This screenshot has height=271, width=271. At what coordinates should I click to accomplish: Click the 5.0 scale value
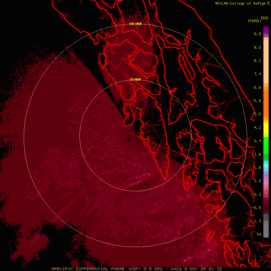(257, 114)
